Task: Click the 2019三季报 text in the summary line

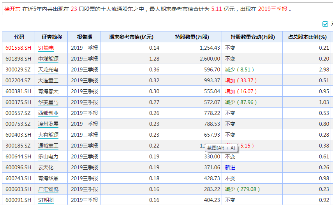Action: click(x=273, y=9)
